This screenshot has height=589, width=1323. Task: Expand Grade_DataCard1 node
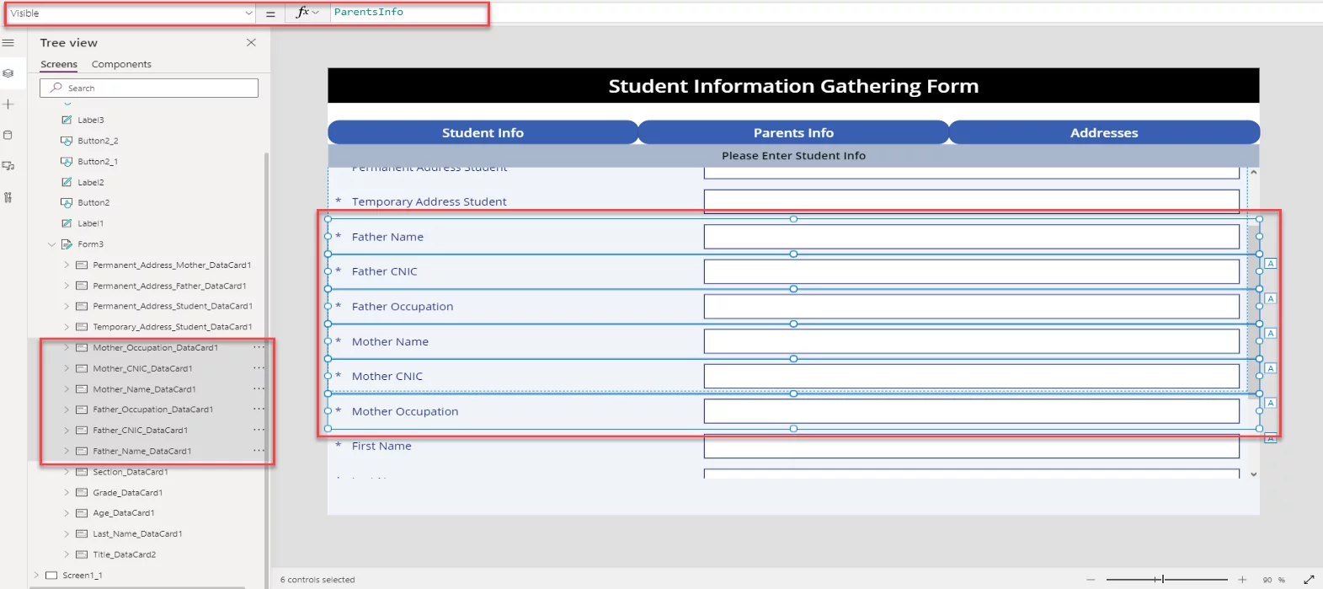point(67,492)
